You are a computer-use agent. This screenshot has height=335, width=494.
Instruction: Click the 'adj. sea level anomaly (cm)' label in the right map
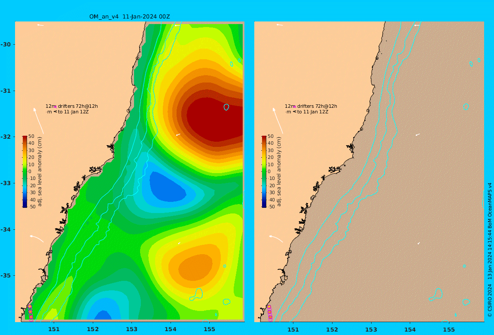(x=279, y=172)
